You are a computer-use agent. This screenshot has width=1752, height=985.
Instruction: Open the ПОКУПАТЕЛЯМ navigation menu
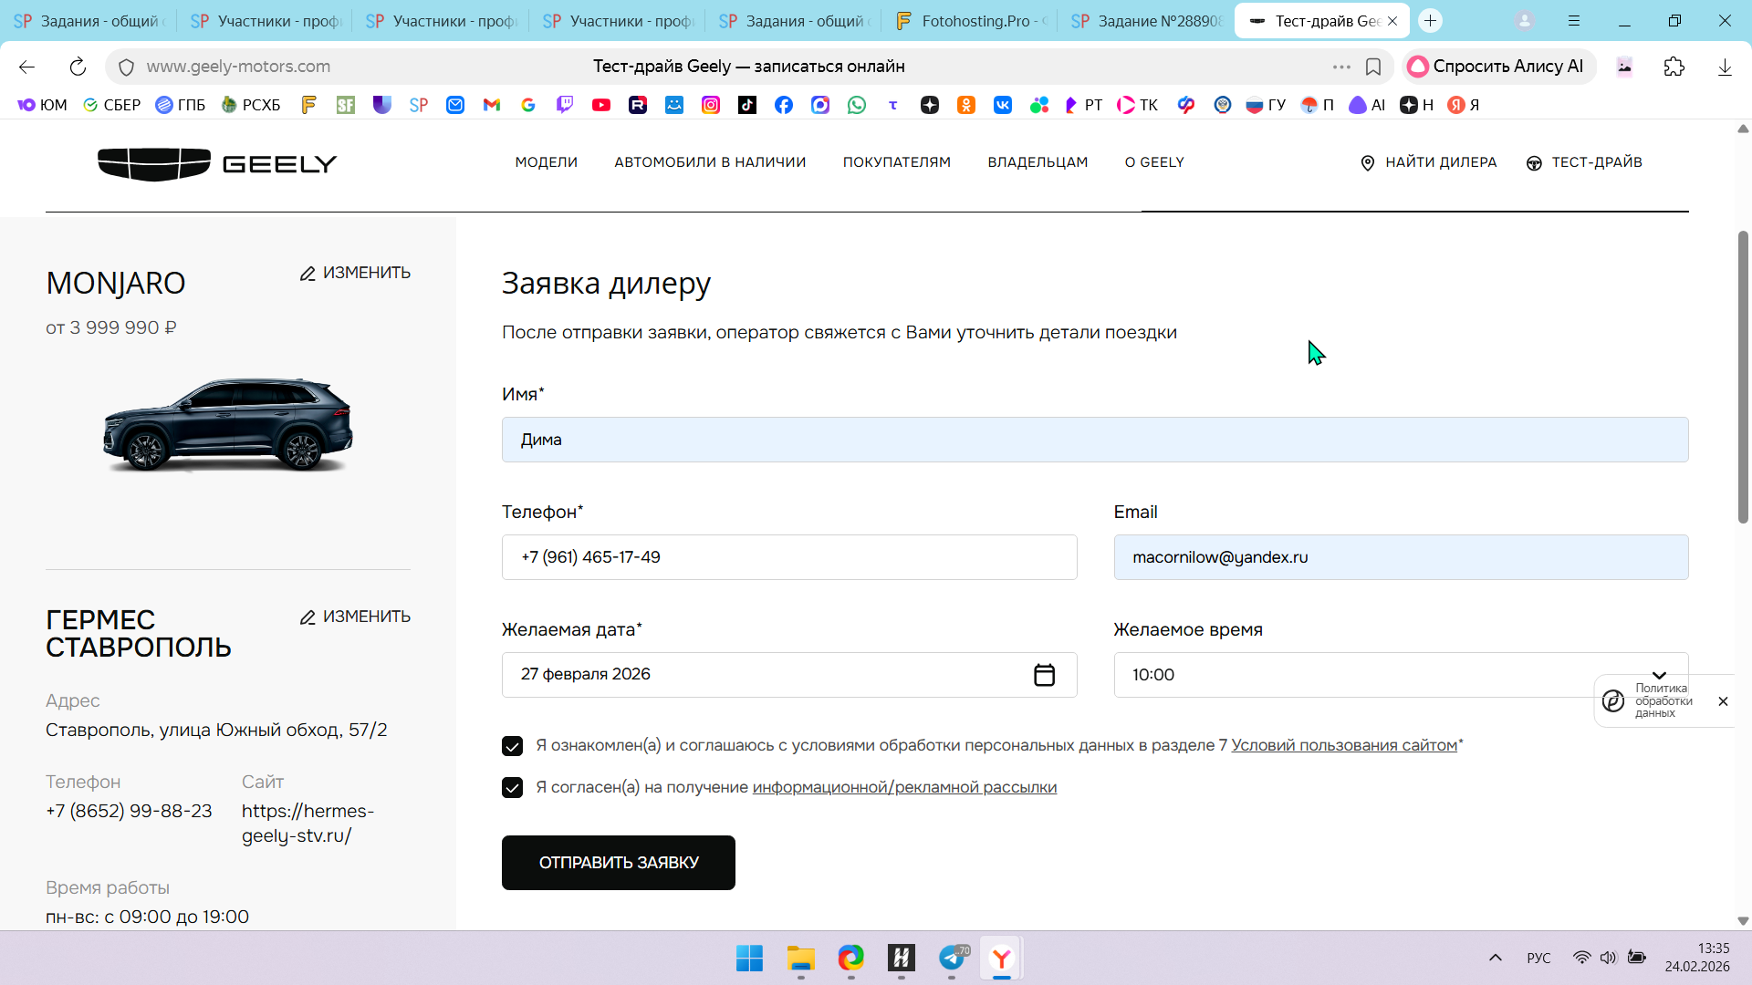[x=896, y=162]
